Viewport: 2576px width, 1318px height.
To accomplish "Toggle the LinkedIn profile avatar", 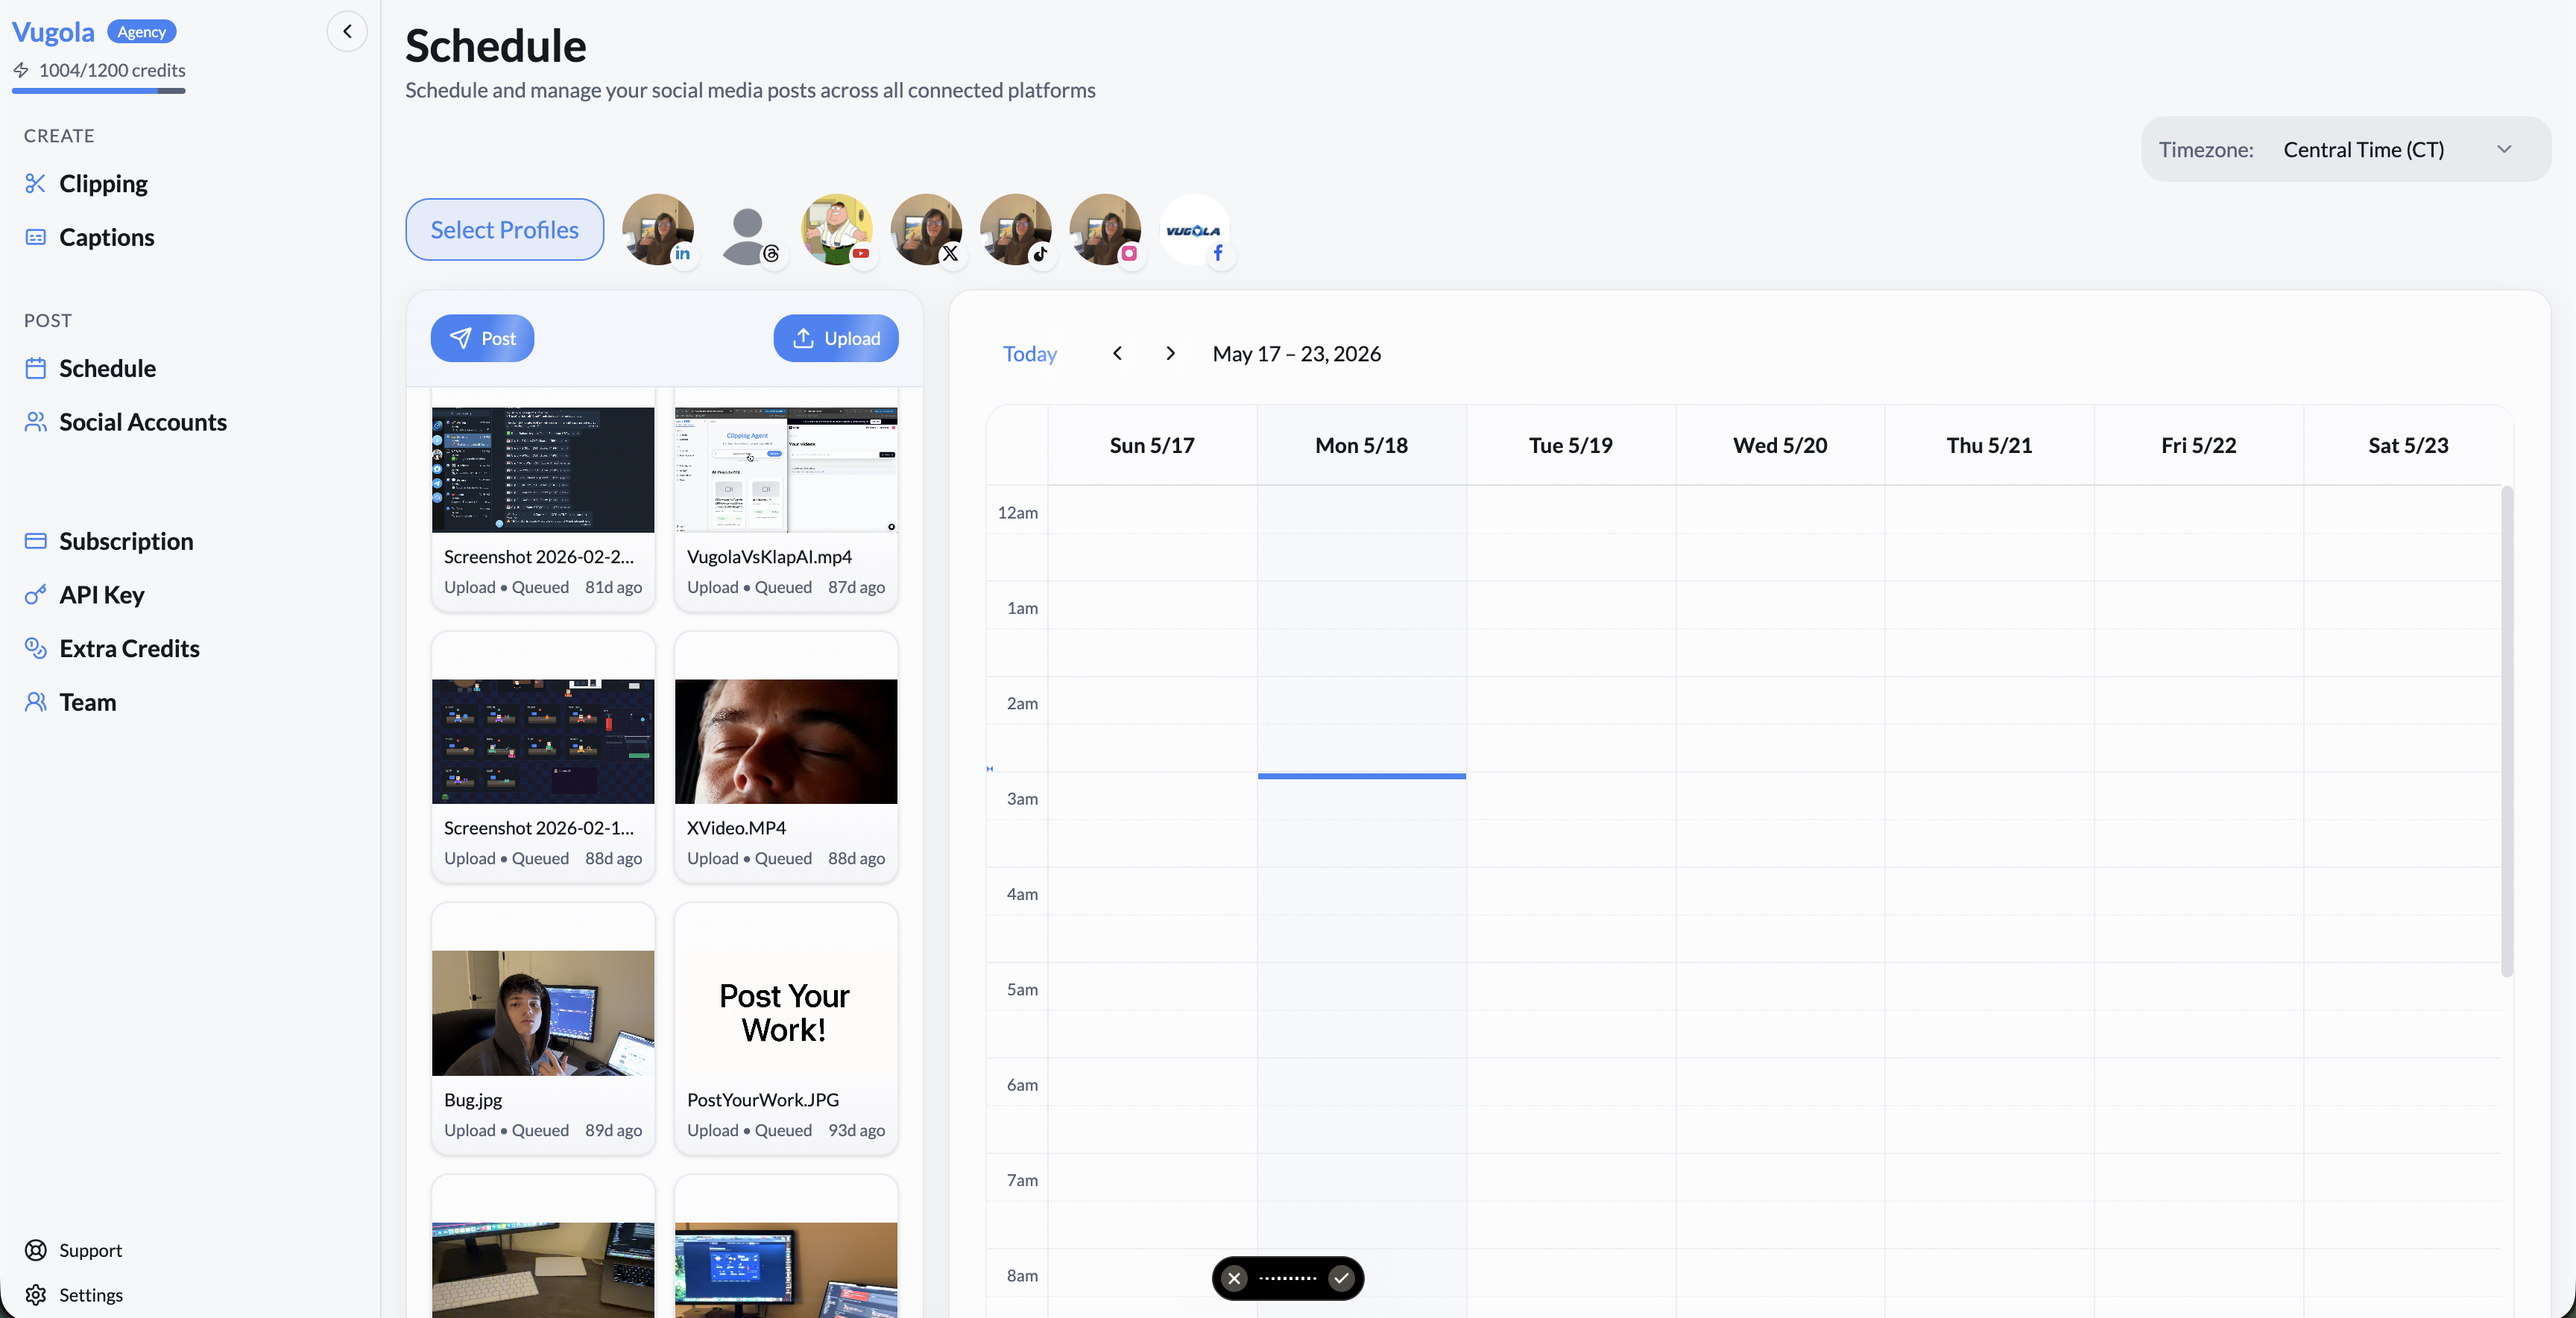I will click(658, 229).
